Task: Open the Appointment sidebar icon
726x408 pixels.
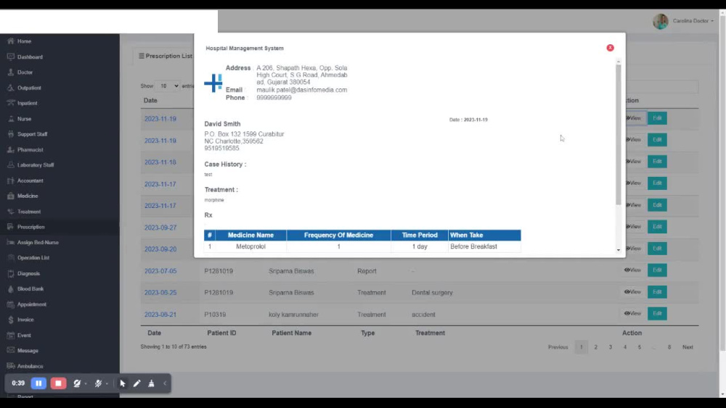Action: (11, 304)
